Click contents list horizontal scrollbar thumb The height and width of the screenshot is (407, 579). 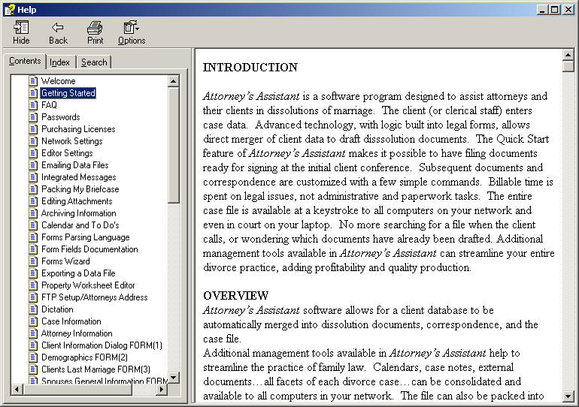(x=77, y=389)
